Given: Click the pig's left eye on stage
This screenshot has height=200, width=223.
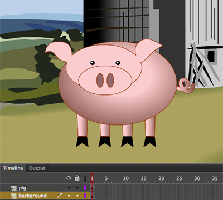Looking at the screenshot, I should (93, 63).
